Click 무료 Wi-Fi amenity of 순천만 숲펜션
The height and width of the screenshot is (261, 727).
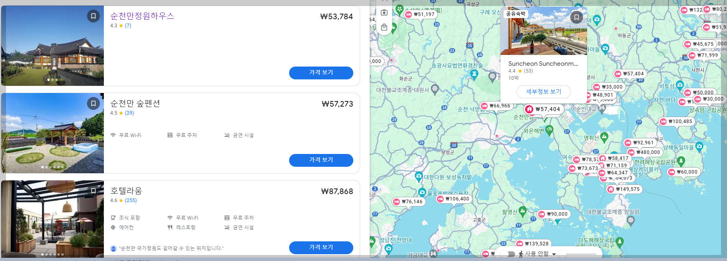click(x=126, y=136)
